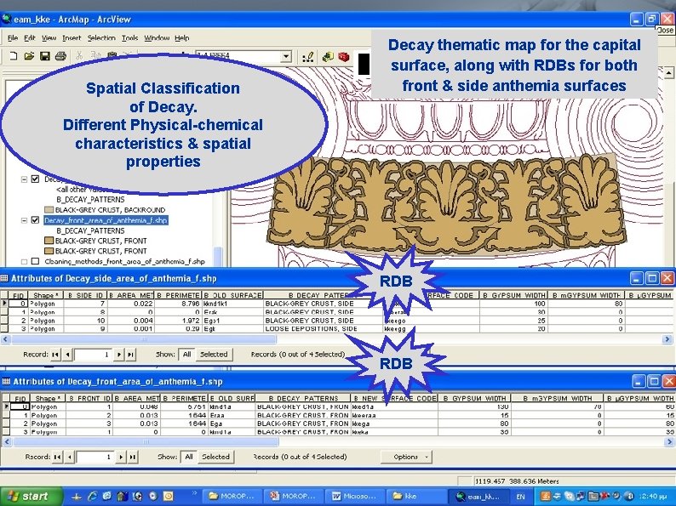Toggle the partially hidden Decay layer checkbox above B_DECAY_PATTERNS
676x506 pixels.
(36, 179)
